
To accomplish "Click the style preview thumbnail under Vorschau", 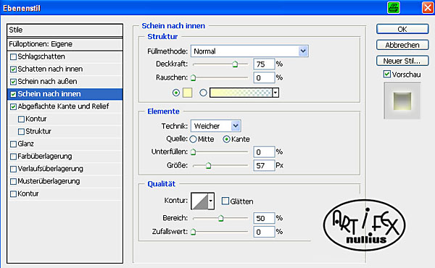I will pyautogui.click(x=402, y=101).
